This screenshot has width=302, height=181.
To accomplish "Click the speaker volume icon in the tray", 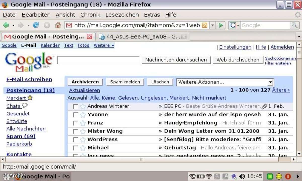I will coord(242,176).
